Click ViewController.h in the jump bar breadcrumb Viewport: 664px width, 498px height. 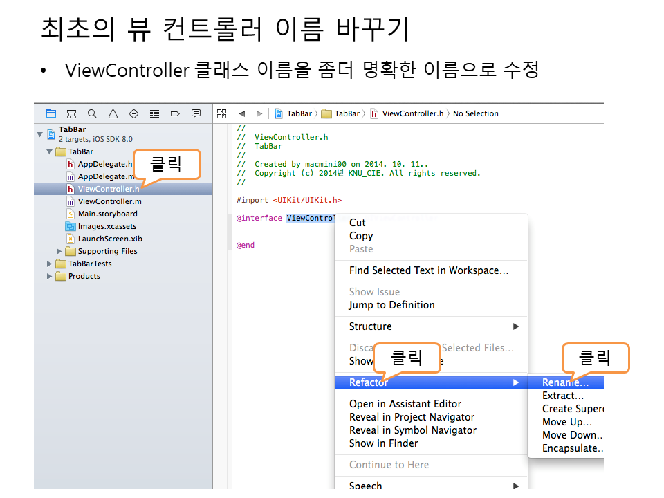412,113
